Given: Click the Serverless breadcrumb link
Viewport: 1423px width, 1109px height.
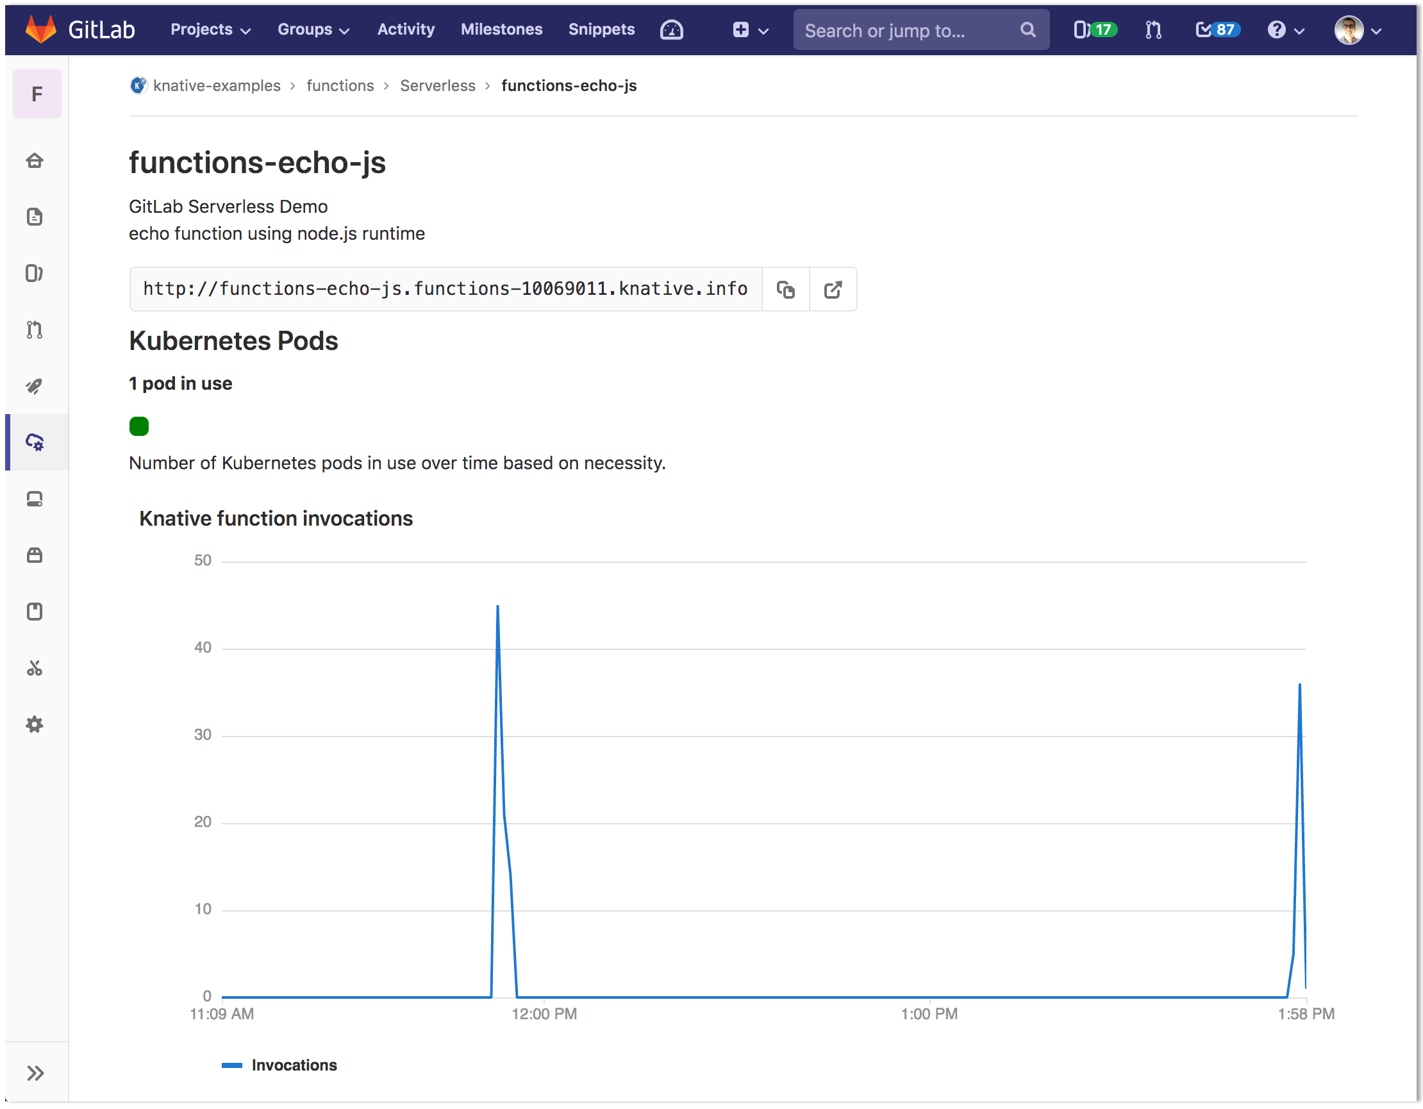Looking at the screenshot, I should pyautogui.click(x=438, y=85).
